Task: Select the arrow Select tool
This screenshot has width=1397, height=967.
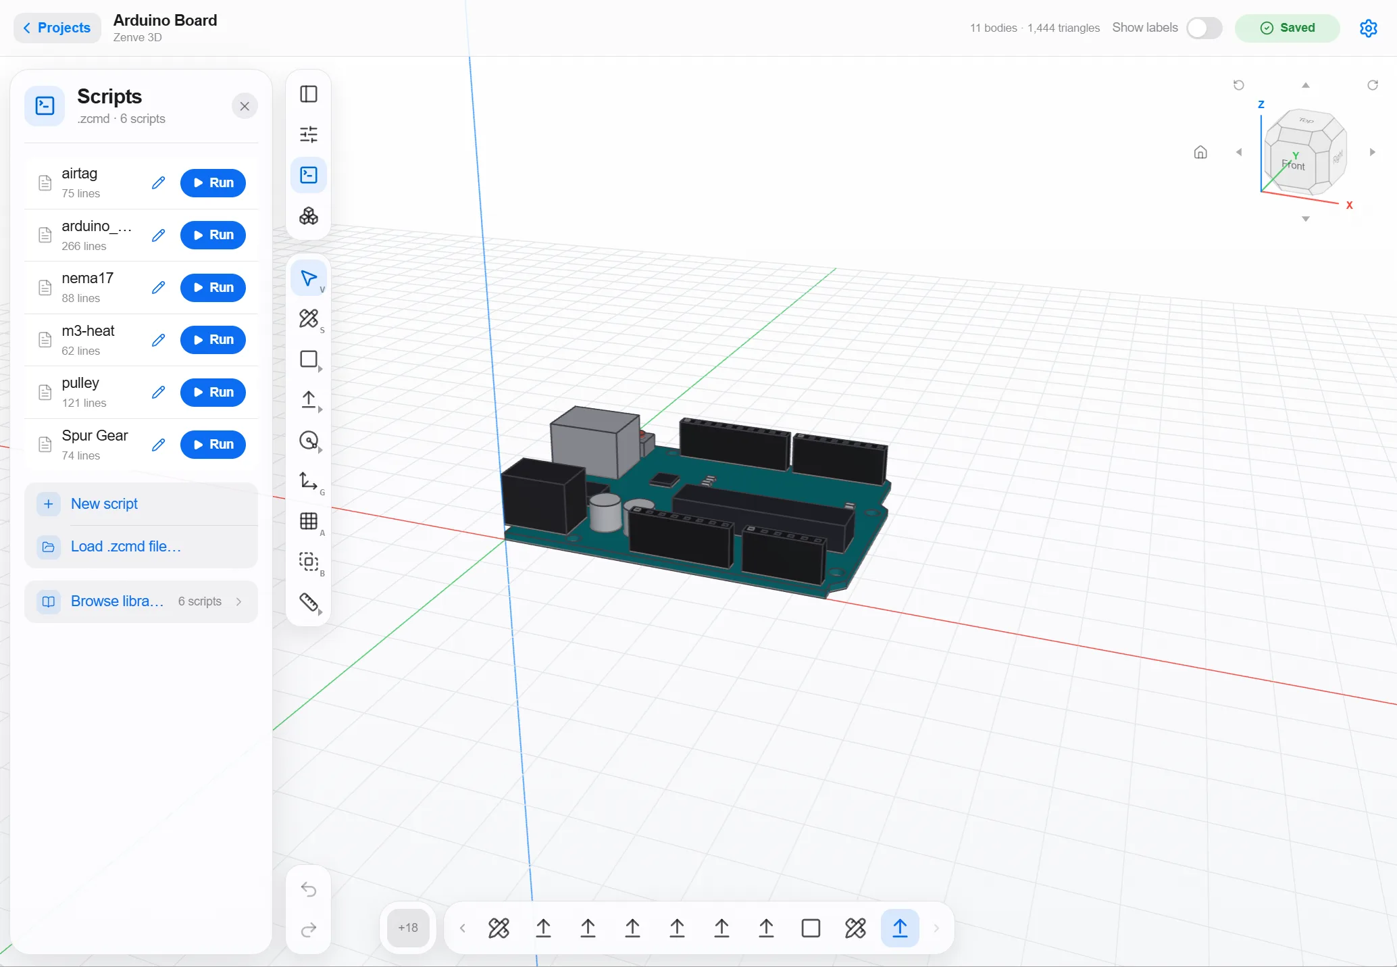Action: [x=309, y=278]
